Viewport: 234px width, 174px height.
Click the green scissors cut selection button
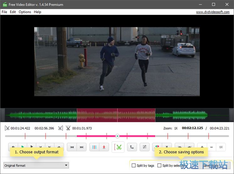click(118, 147)
